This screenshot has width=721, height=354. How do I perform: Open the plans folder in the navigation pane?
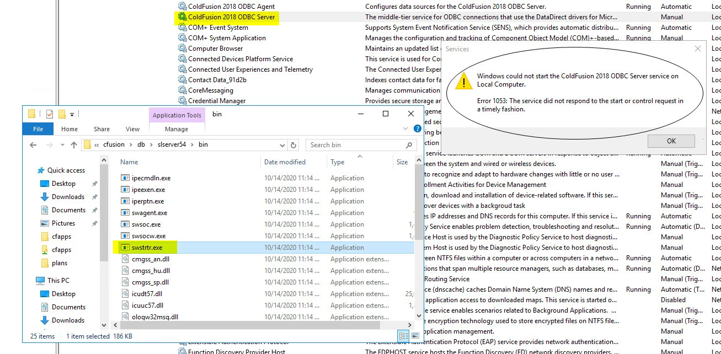pyautogui.click(x=59, y=263)
